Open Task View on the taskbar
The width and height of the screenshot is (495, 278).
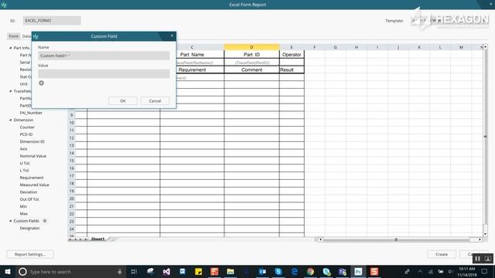pyautogui.click(x=134, y=272)
